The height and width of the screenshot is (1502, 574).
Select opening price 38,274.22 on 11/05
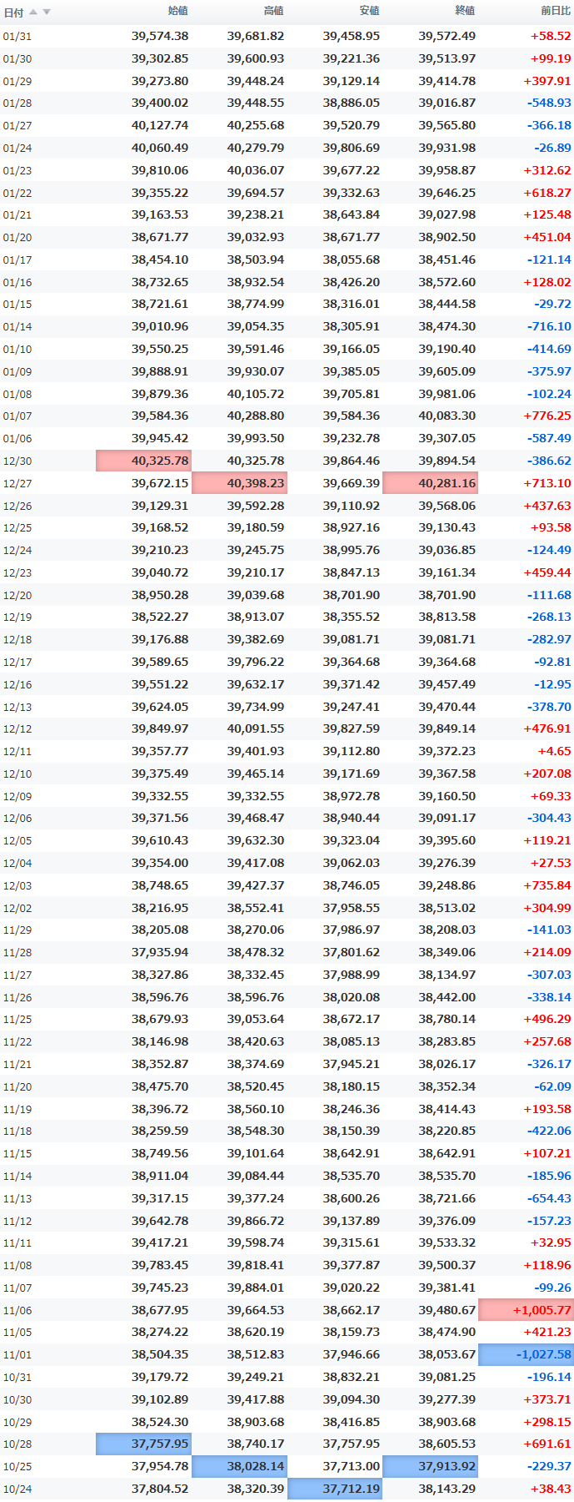pyautogui.click(x=160, y=1333)
